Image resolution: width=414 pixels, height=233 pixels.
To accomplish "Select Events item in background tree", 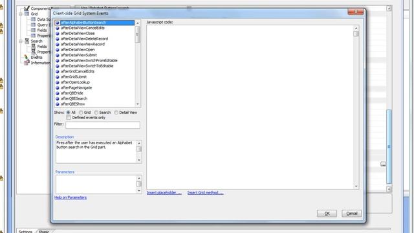I will [36, 58].
